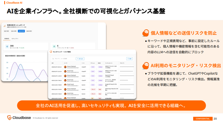Click the avatar in the GitHub App Token row
This screenshot has height=124, width=223.
[65, 89]
